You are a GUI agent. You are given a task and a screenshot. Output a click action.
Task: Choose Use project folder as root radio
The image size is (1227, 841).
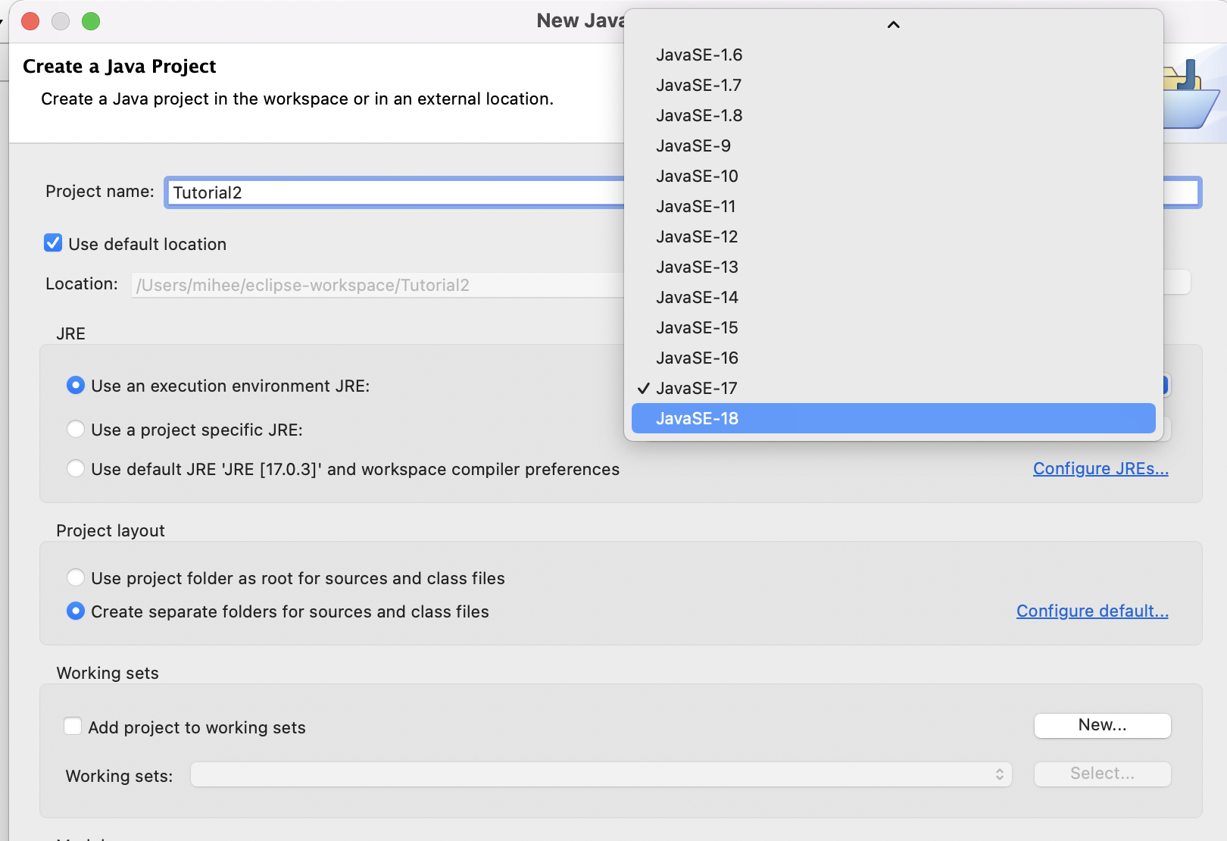76,578
